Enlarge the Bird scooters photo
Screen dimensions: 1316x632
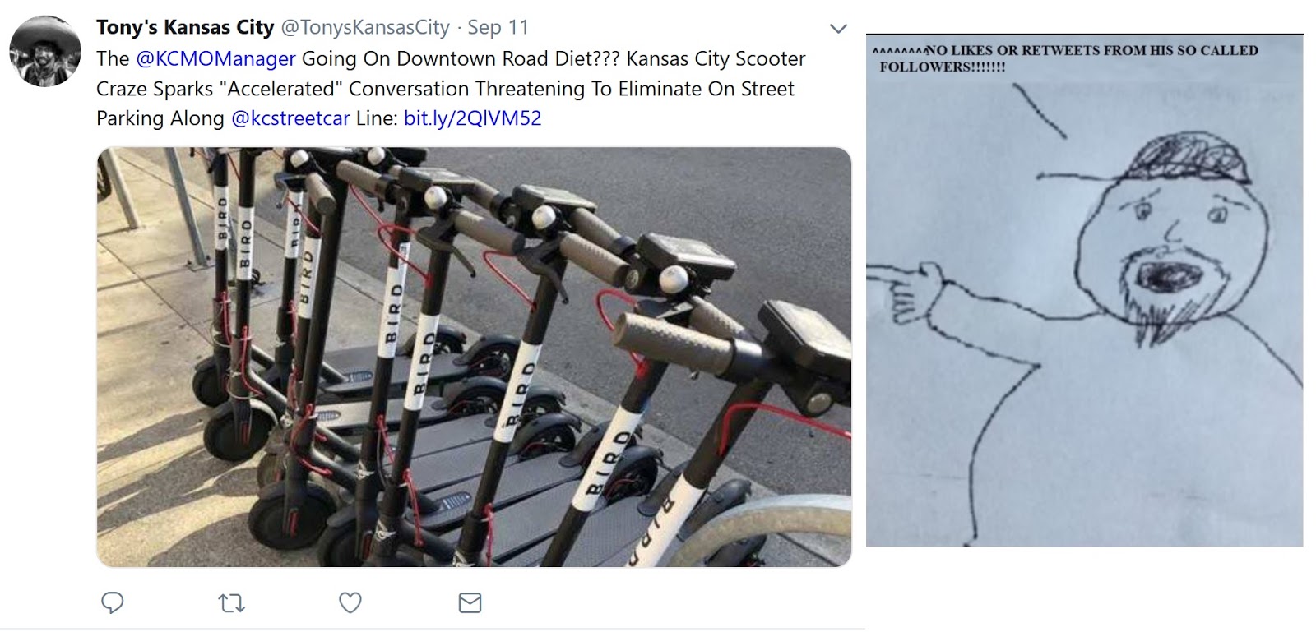pos(474,357)
